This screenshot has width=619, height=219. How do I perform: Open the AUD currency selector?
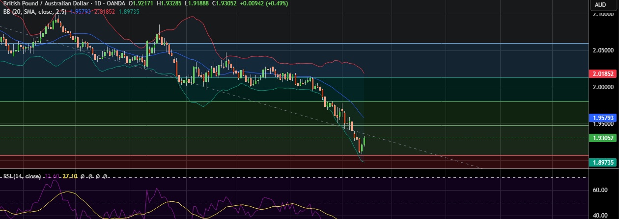600,5
